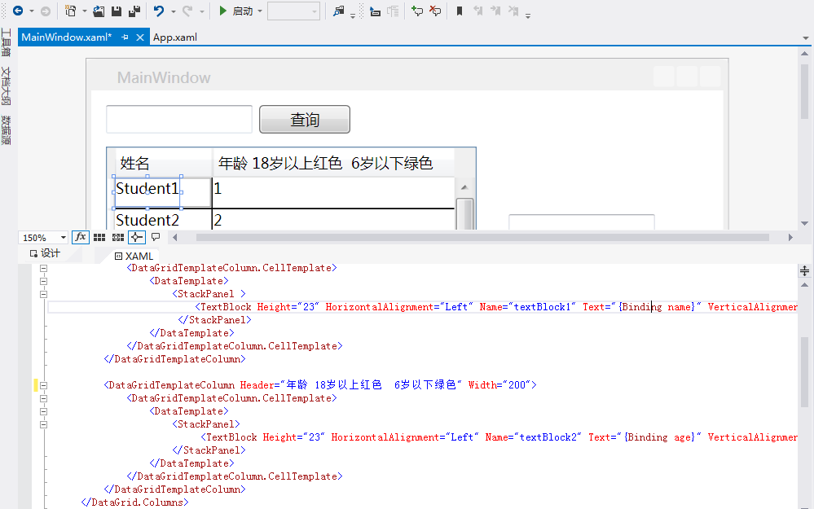The height and width of the screenshot is (509, 814).
Task: Select the XAML pane tab
Action: (134, 256)
